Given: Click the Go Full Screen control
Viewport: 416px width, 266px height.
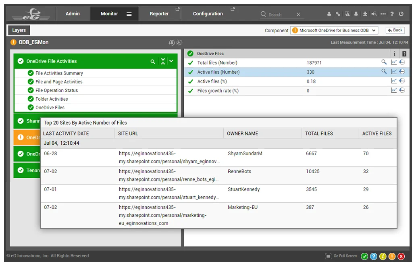Looking at the screenshot, I should [x=341, y=256].
